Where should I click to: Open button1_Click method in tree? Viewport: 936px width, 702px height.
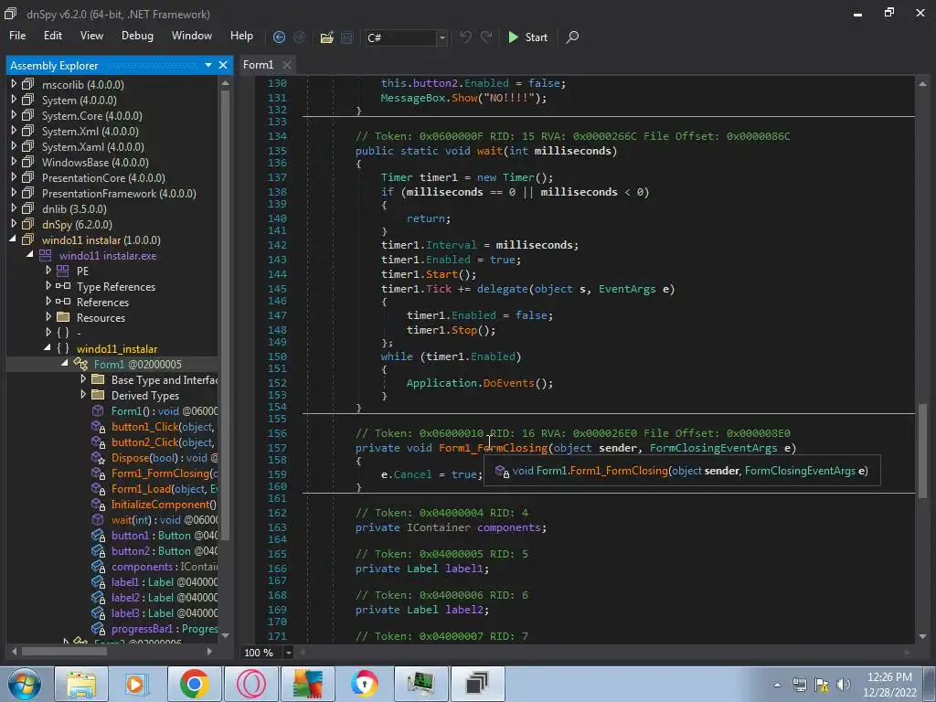click(x=163, y=426)
